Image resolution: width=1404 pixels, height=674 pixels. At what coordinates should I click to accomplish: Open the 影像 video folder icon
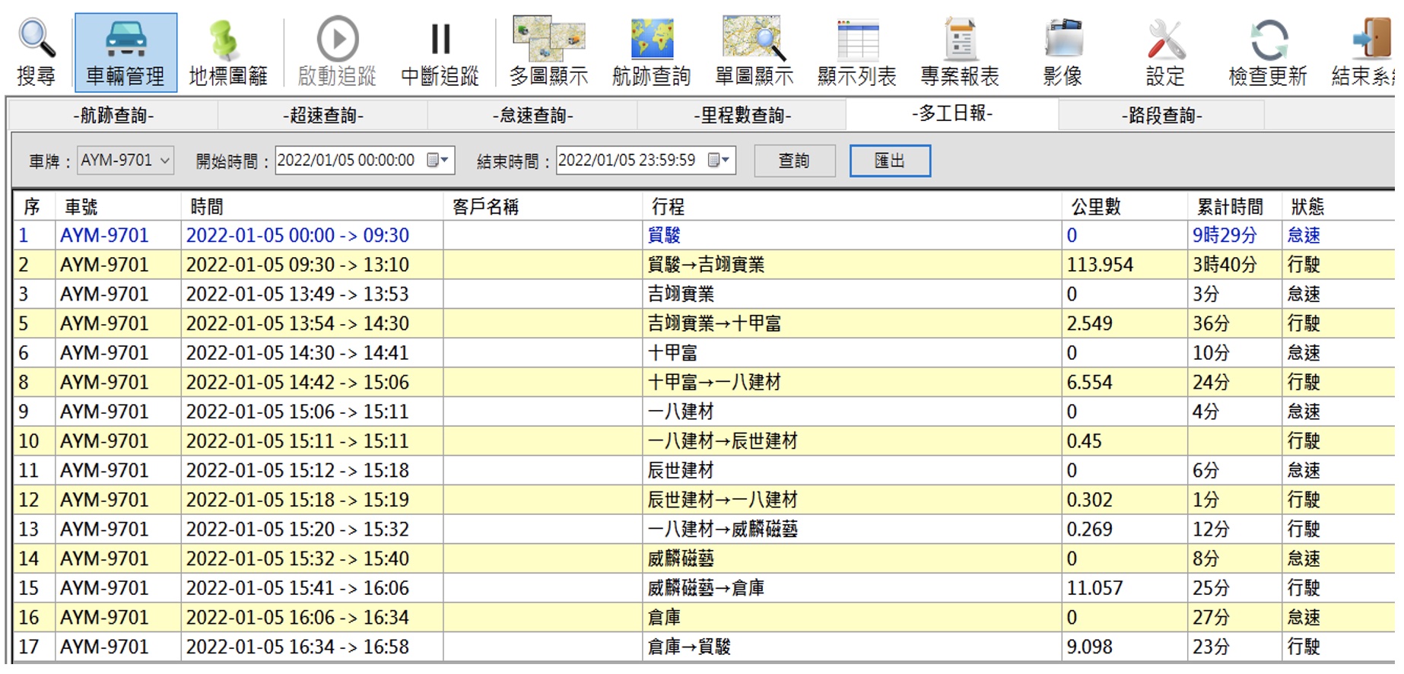(1063, 40)
